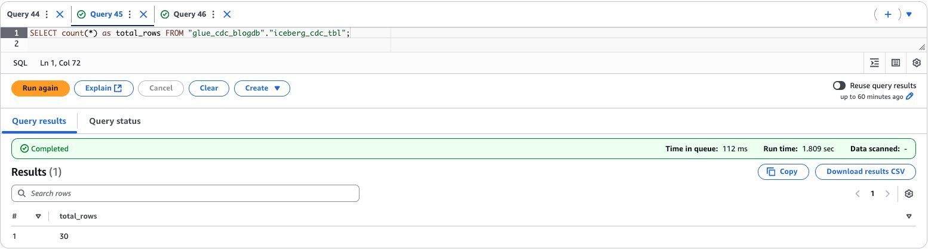
Task: Switch to the Query status tab
Action: (115, 121)
